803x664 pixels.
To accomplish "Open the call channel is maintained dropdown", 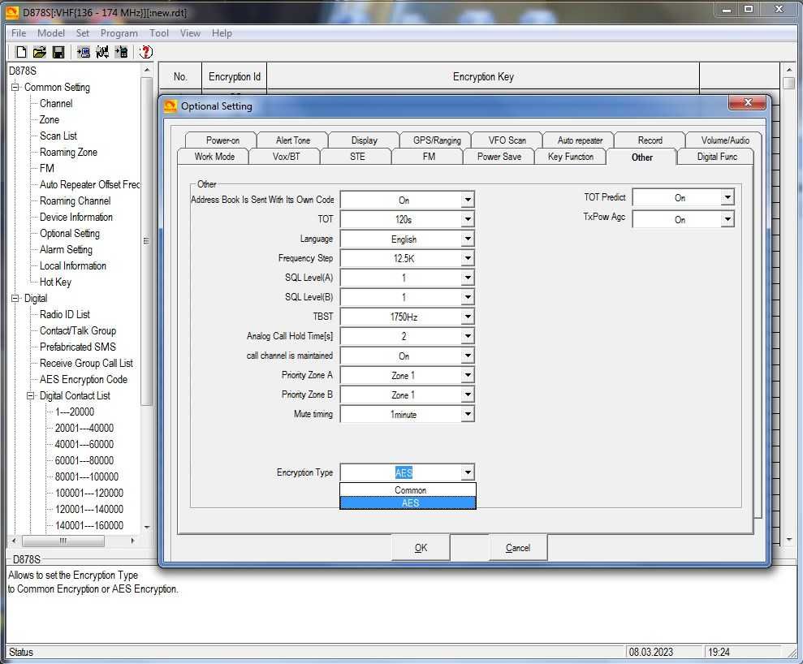I will (467, 356).
